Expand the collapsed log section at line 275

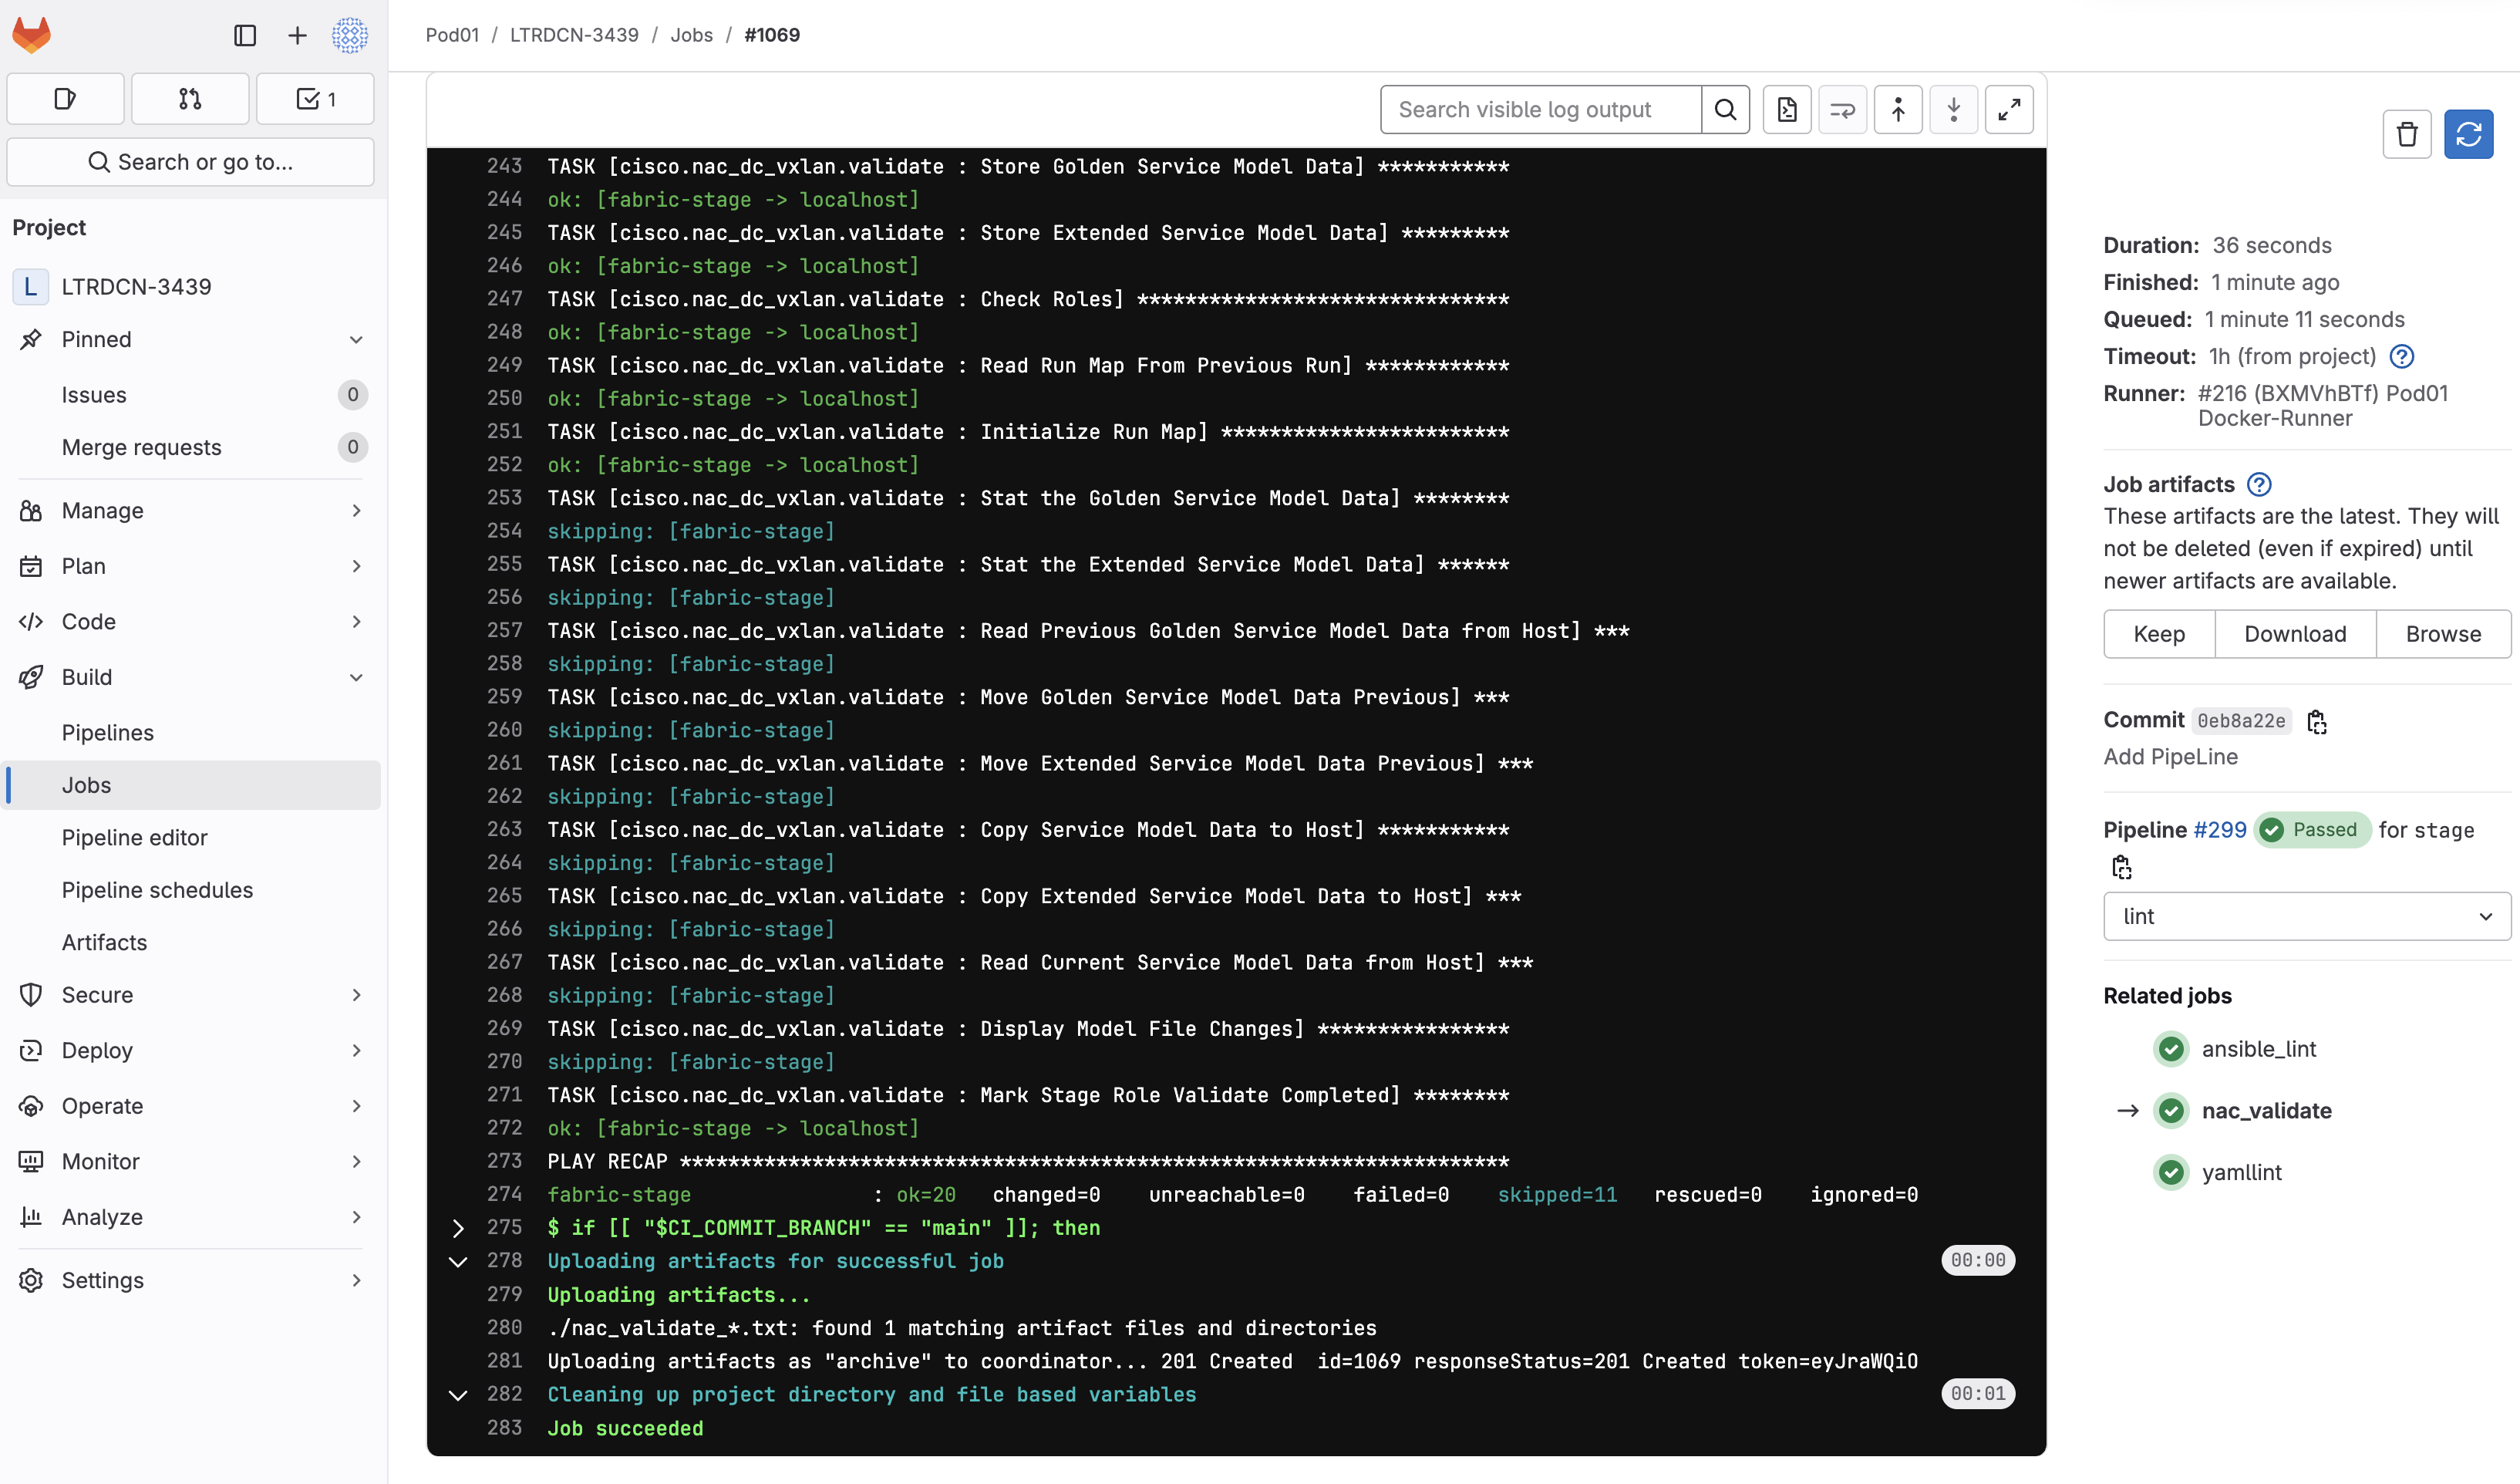(458, 1228)
